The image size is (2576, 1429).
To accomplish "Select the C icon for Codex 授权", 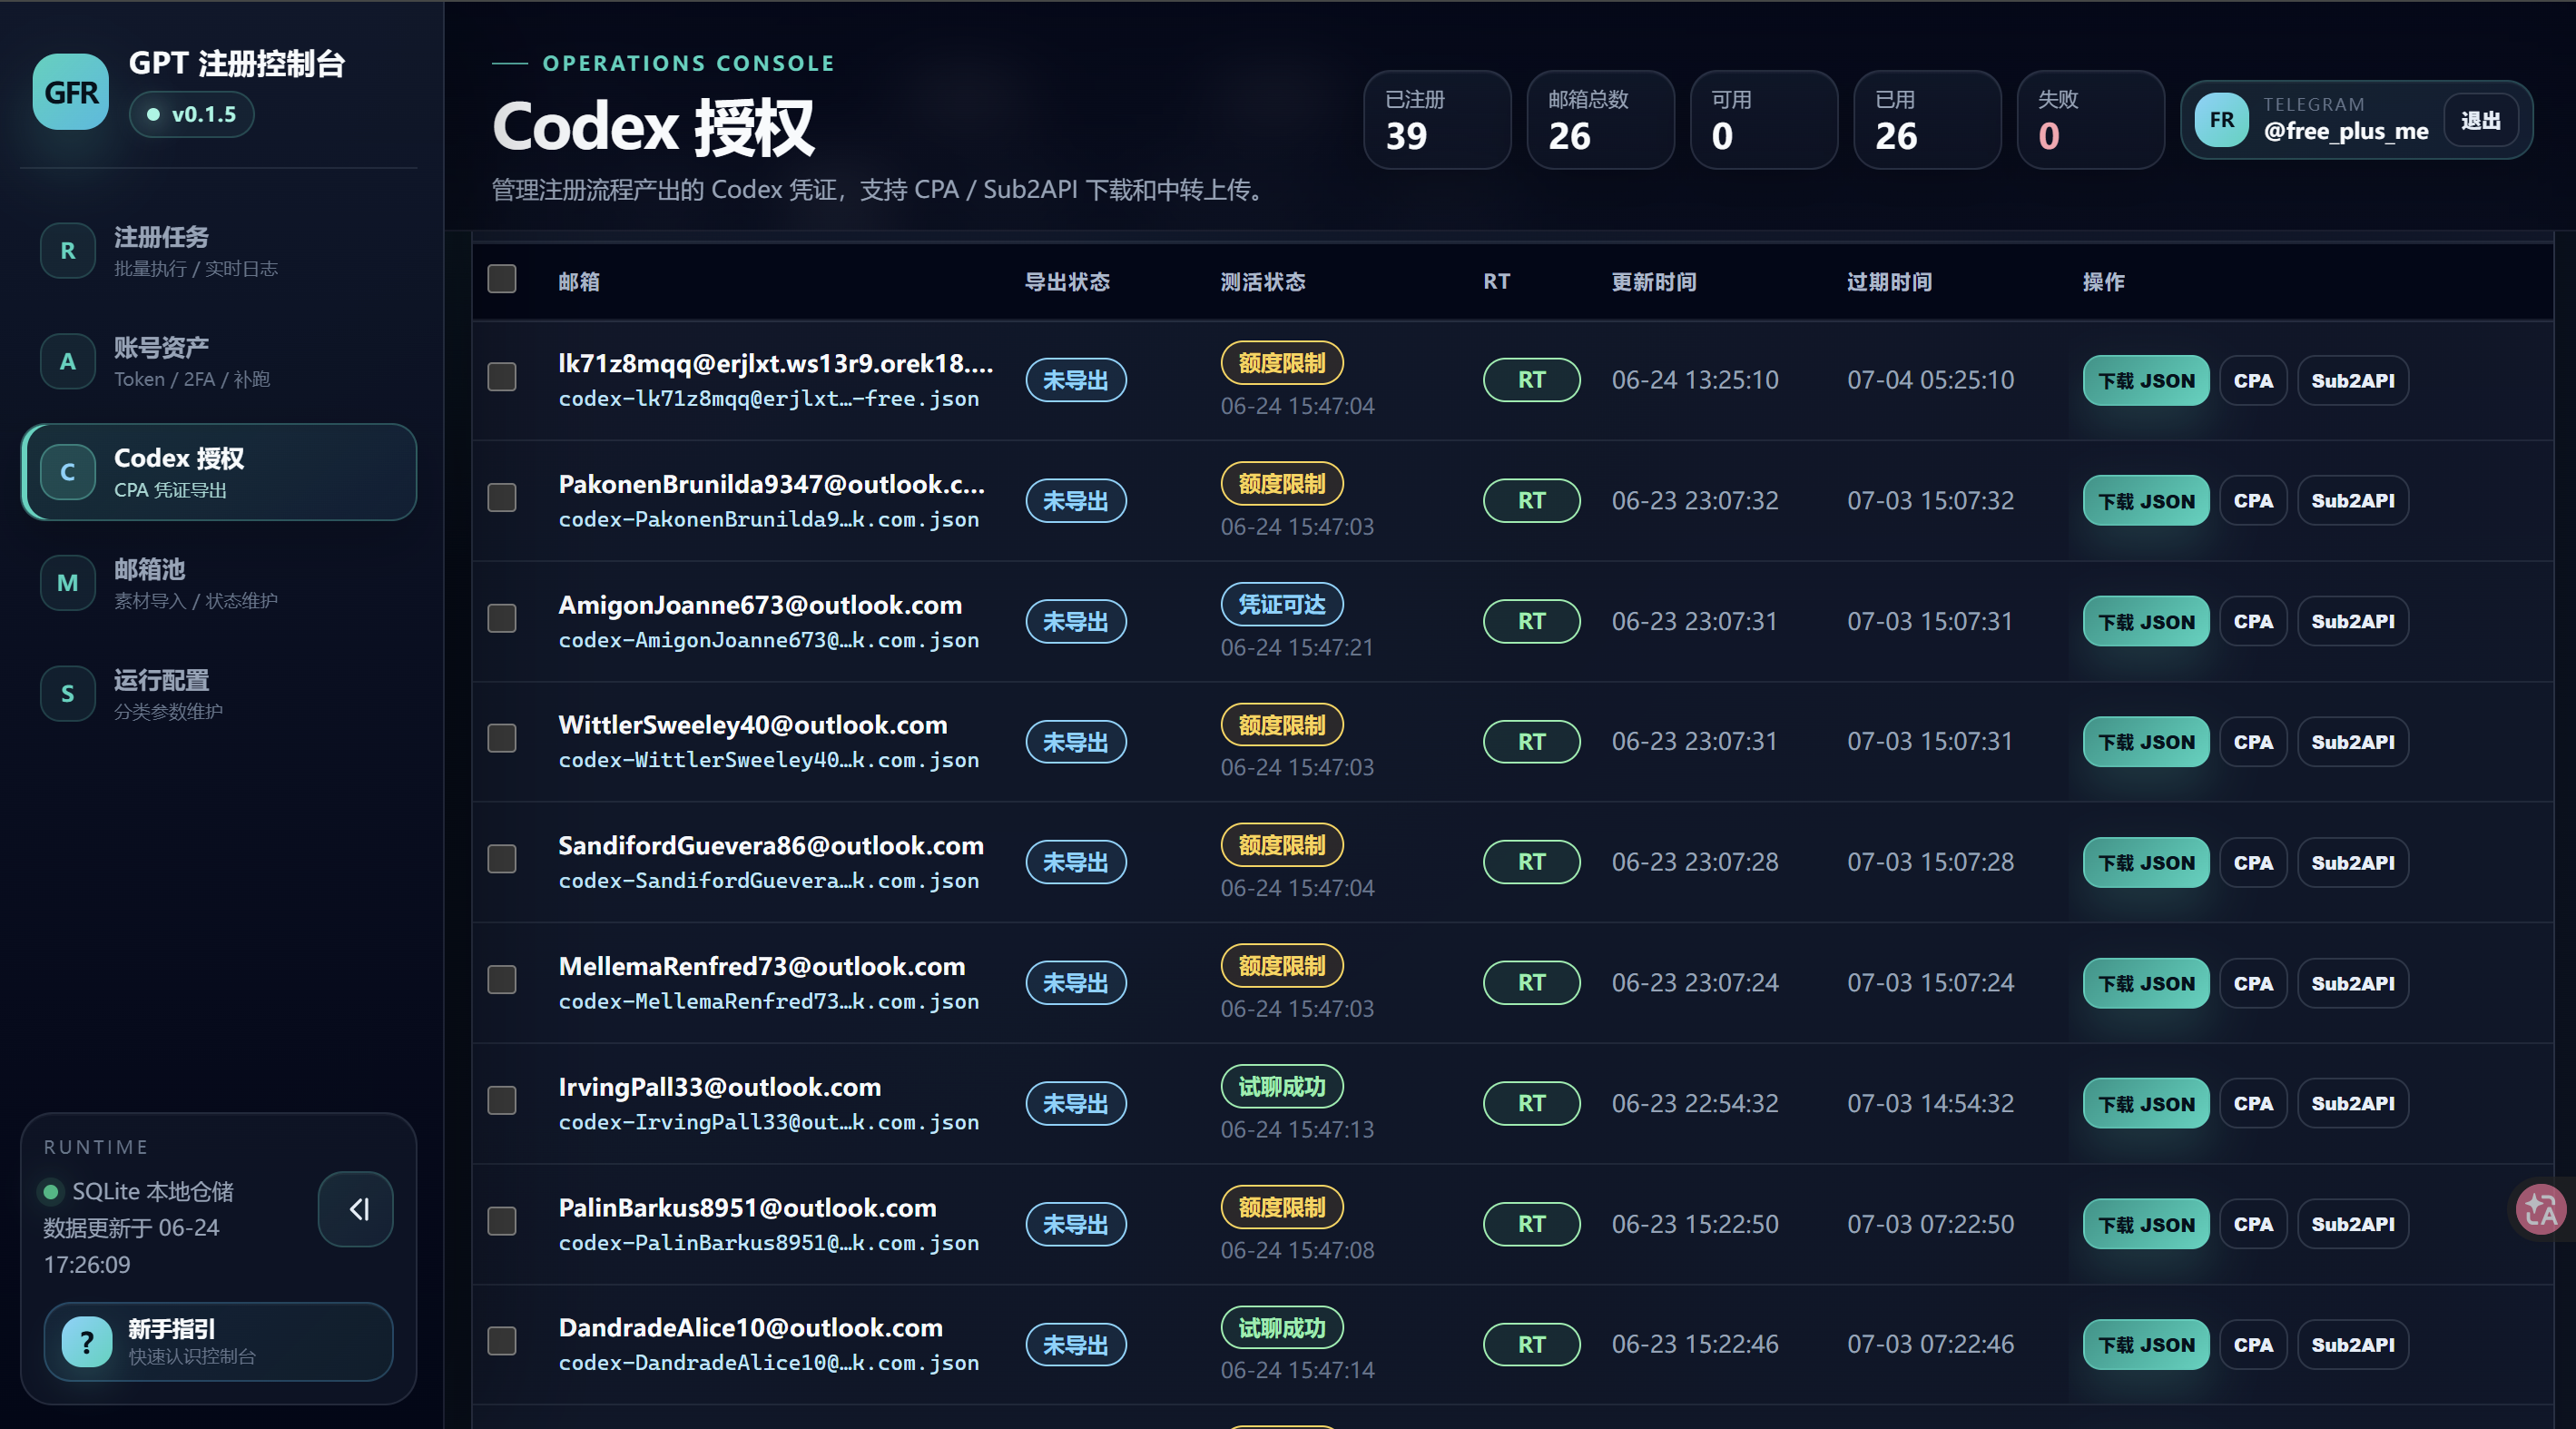I will [x=67, y=472].
